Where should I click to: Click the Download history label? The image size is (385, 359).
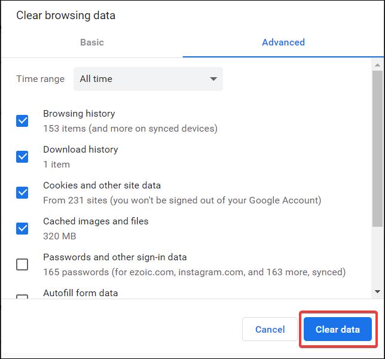coord(81,150)
